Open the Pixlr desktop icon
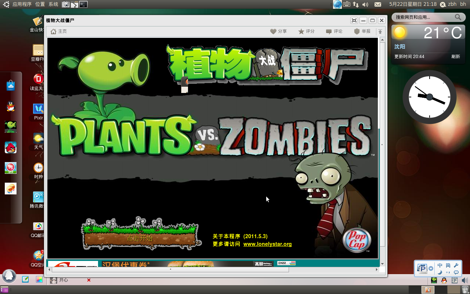Image resolution: width=470 pixels, height=294 pixels. pyautogui.click(x=38, y=112)
